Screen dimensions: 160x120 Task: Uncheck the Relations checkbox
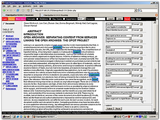[50, 19]
